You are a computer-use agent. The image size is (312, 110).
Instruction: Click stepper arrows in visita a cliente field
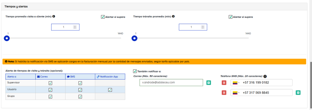click(x=75, y=27)
